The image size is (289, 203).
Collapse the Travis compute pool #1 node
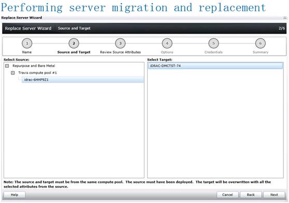point(13,73)
